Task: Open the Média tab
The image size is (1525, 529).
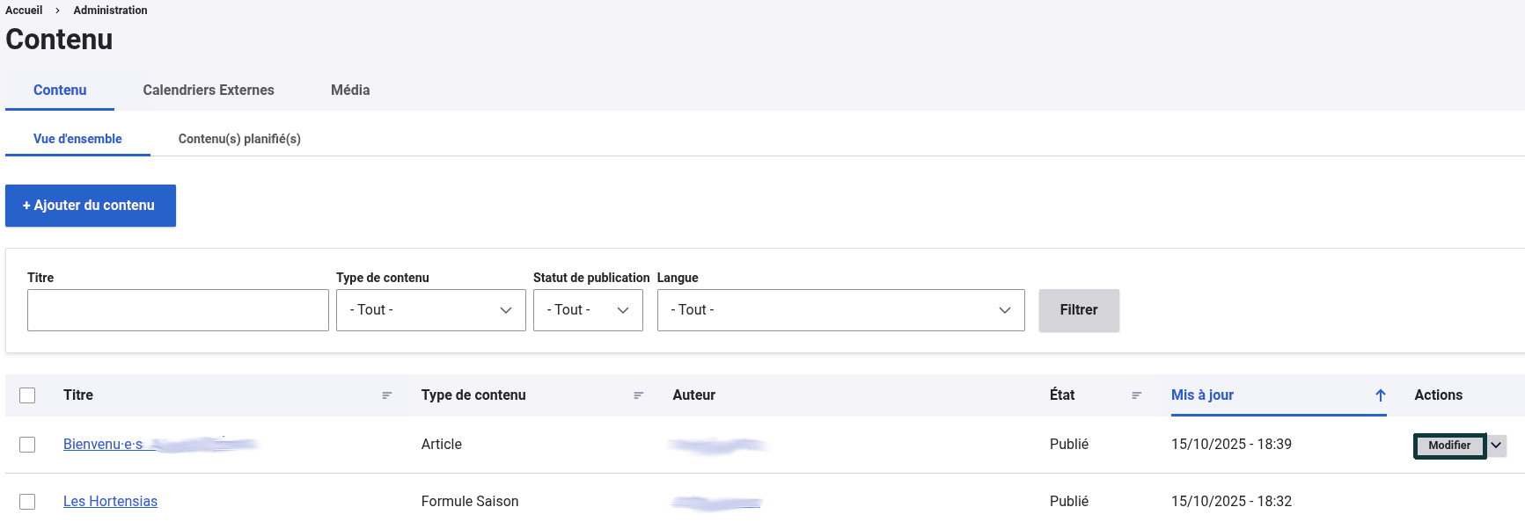Action: tap(350, 91)
